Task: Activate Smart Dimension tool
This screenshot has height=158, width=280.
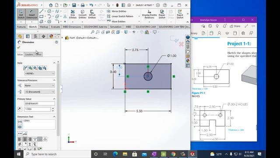Action: (x=31, y=14)
